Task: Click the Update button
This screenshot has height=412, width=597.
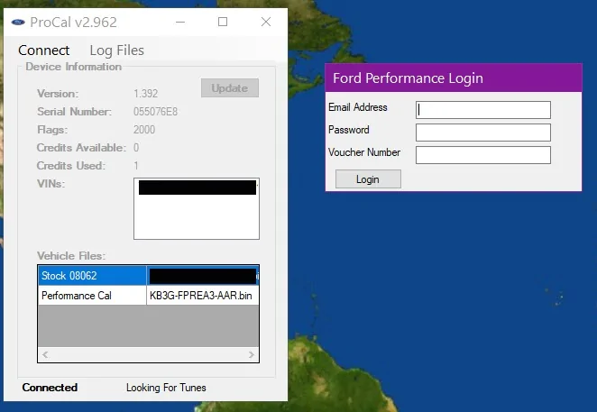Action: (x=230, y=88)
